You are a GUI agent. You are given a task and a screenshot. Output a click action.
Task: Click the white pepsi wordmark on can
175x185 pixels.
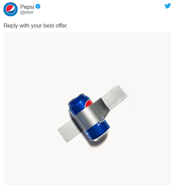click(x=101, y=122)
